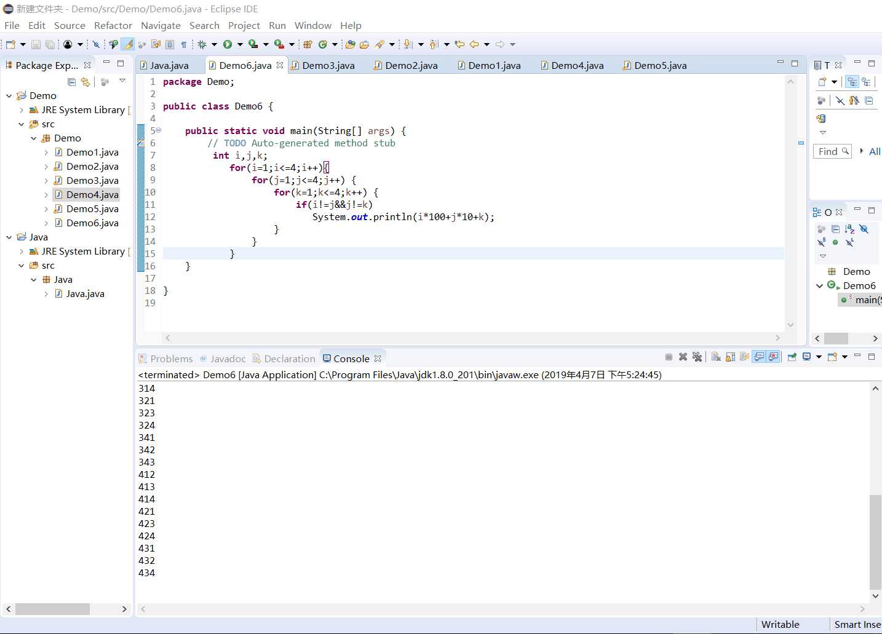Toggle Scroll Lock in Console toolbar

[730, 357]
